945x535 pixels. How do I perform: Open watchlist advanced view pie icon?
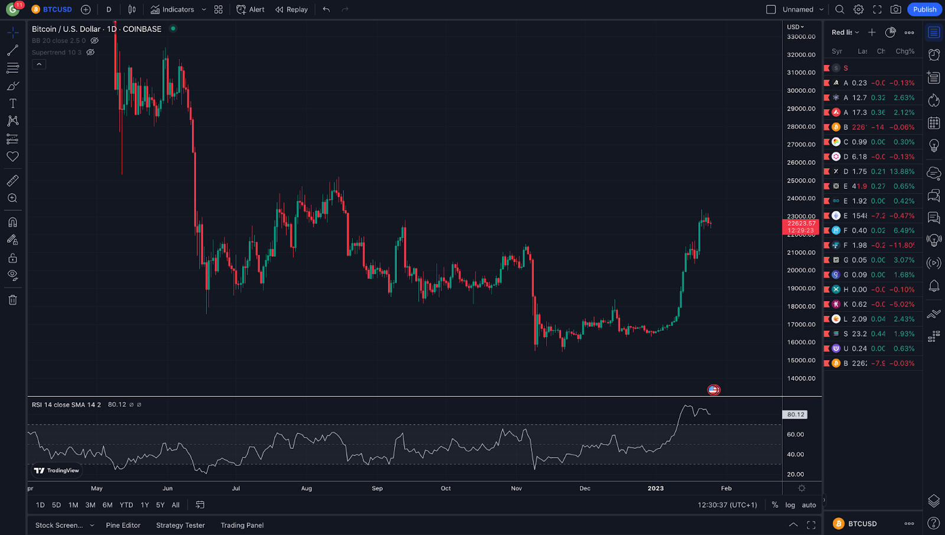click(x=891, y=32)
